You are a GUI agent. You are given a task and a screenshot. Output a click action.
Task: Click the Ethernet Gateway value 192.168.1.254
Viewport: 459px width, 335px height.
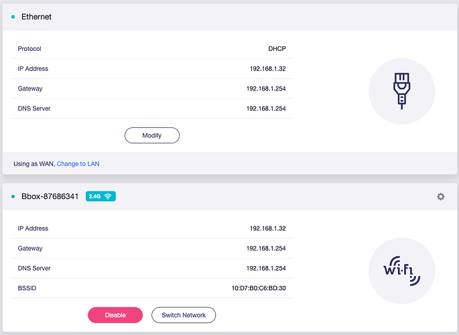(266, 88)
